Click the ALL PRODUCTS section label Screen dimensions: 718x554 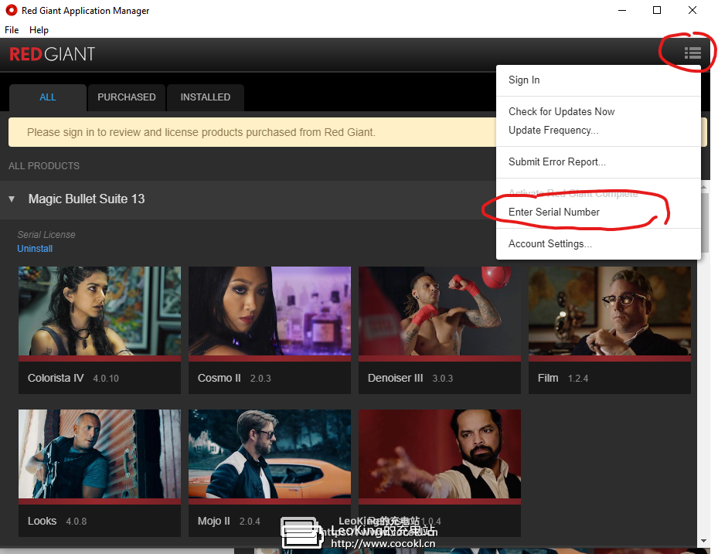coord(44,166)
